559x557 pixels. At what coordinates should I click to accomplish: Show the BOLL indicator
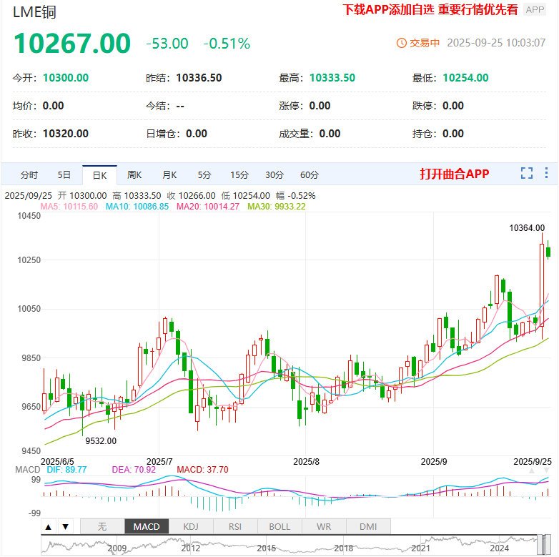(279, 527)
